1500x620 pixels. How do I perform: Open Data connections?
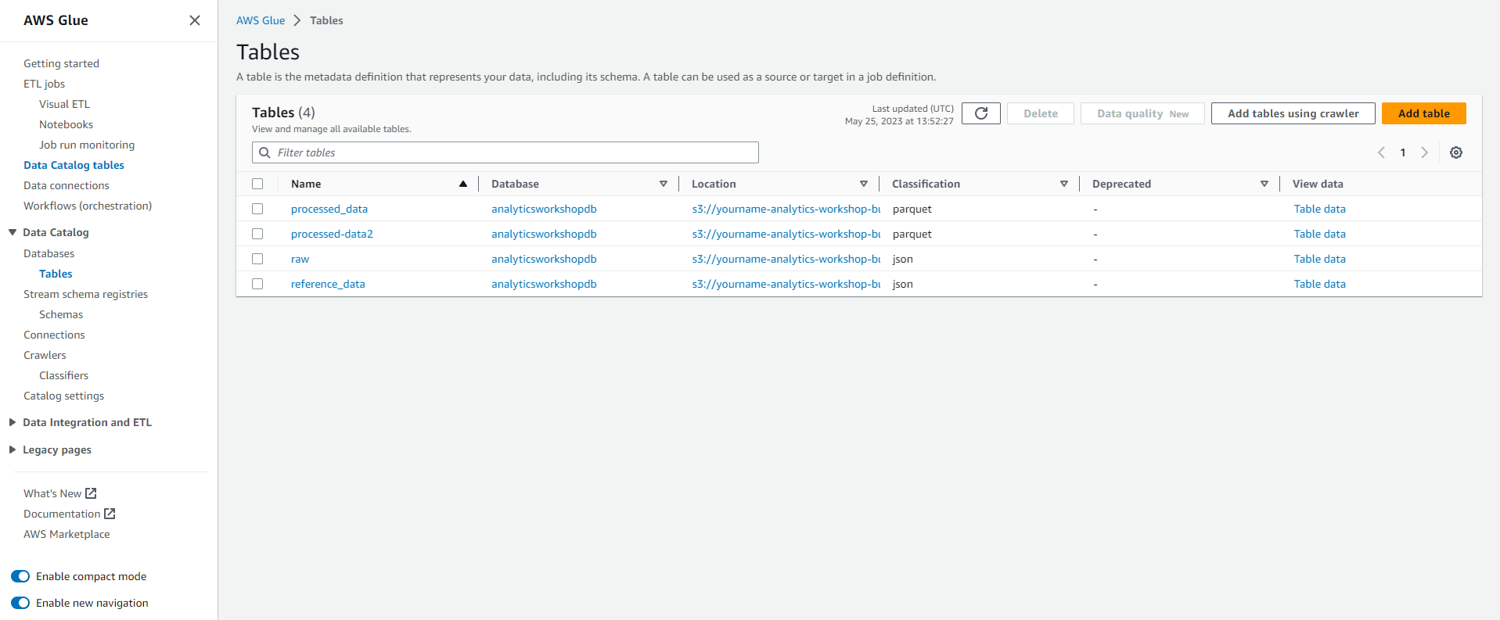coord(67,185)
